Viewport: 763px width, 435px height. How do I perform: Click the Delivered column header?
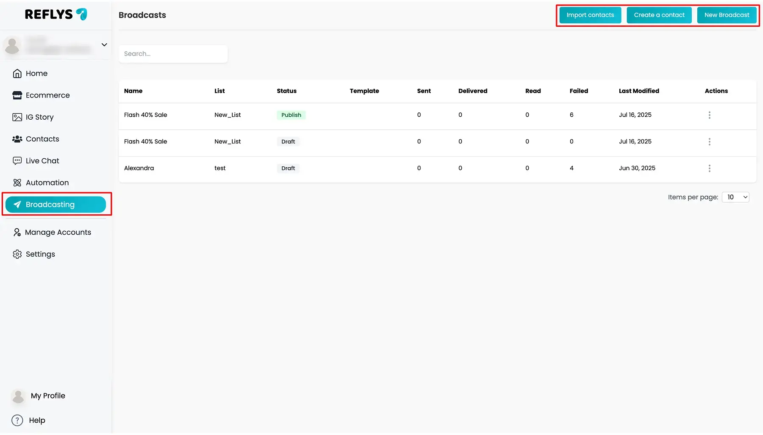pyautogui.click(x=473, y=91)
